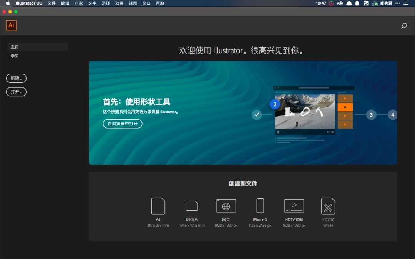Select the A4 document preset icon
Image resolution: width=415 pixels, height=259 pixels.
tap(158, 206)
